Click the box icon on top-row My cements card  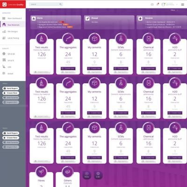94,38
